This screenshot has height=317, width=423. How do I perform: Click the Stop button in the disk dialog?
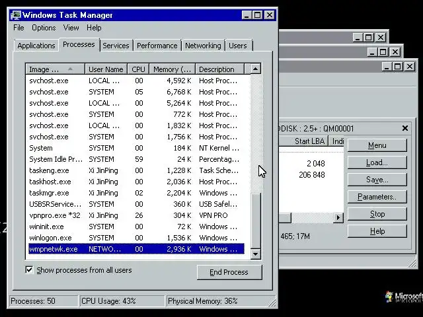coord(377,214)
